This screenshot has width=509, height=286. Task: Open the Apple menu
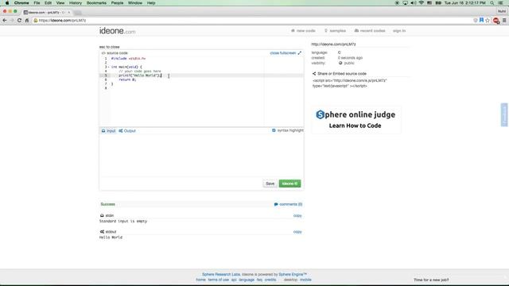pos(7,3)
